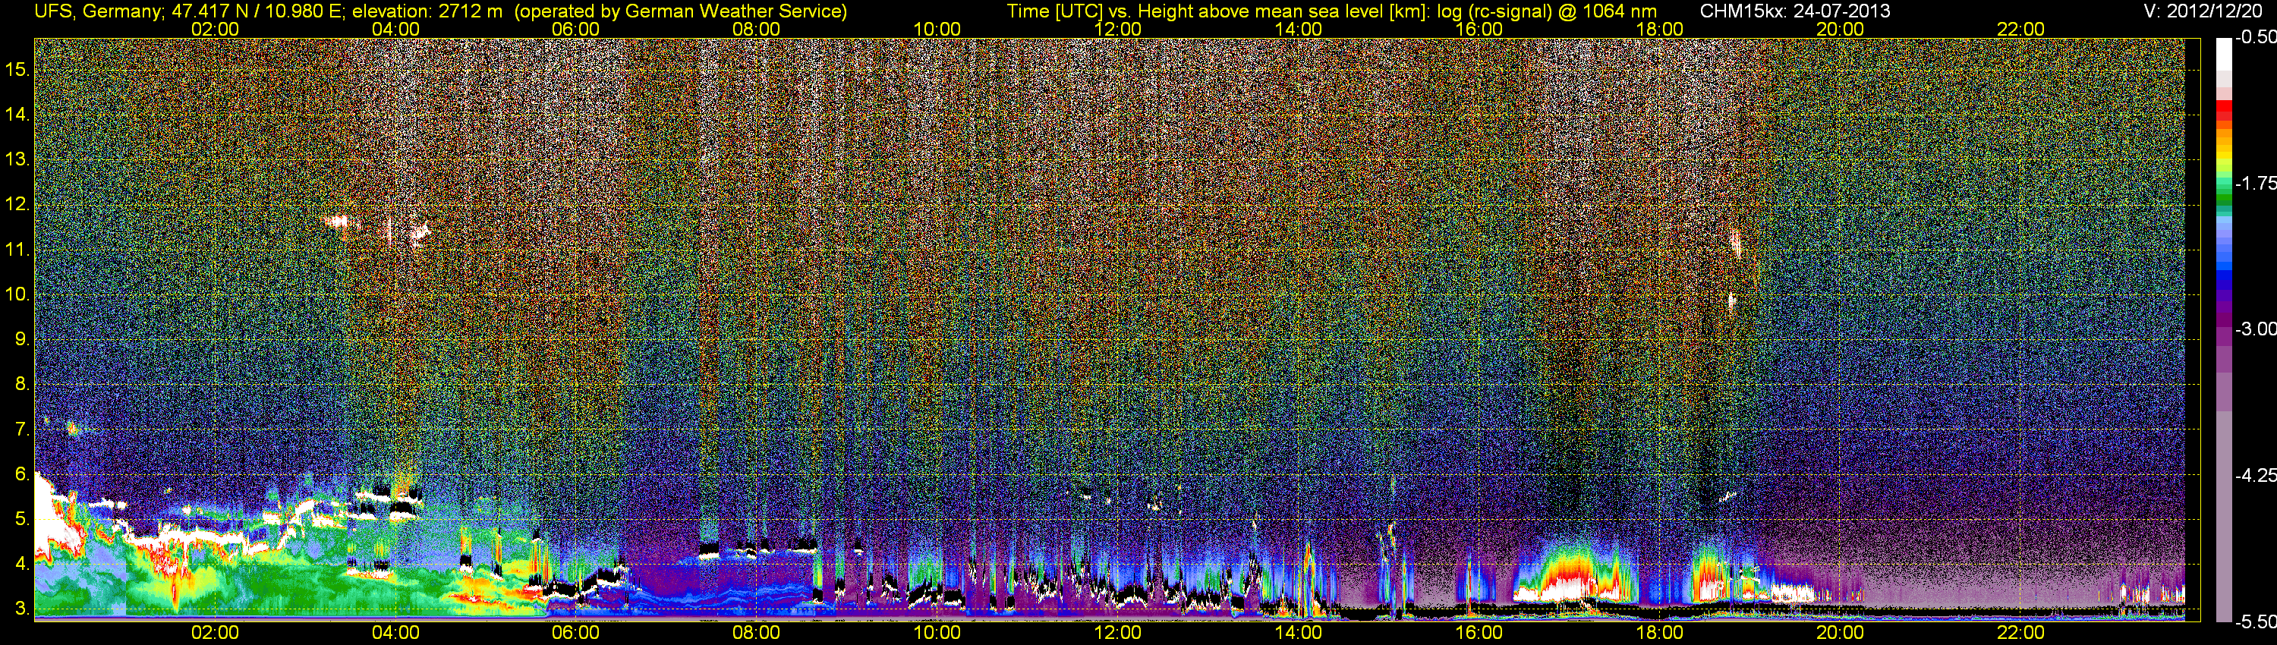
Task: Click the Time [UTC] vs. Height plot title
Action: [x=1331, y=11]
